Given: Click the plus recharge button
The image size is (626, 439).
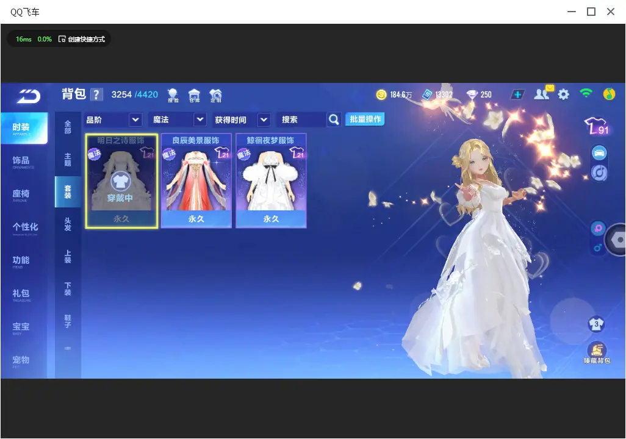Looking at the screenshot, I should pyautogui.click(x=517, y=95).
